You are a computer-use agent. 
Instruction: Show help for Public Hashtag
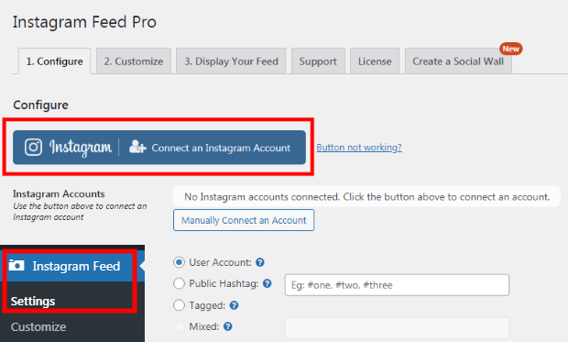(267, 283)
